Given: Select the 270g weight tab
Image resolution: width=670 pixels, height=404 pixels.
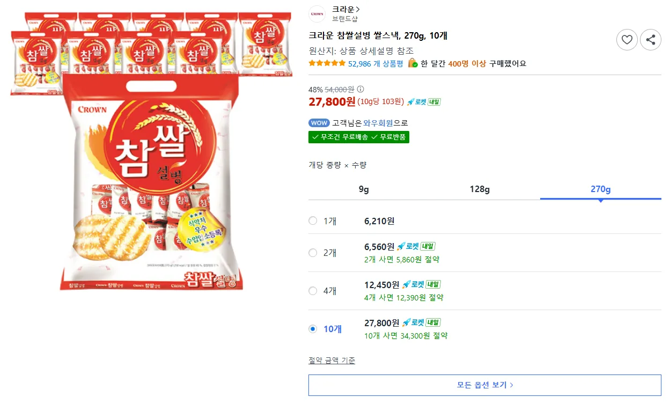Looking at the screenshot, I should point(600,189).
